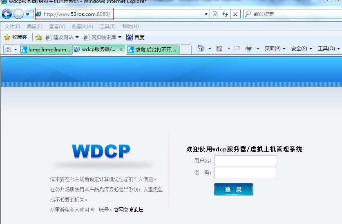Click the RSS feeds icon

click(x=219, y=49)
